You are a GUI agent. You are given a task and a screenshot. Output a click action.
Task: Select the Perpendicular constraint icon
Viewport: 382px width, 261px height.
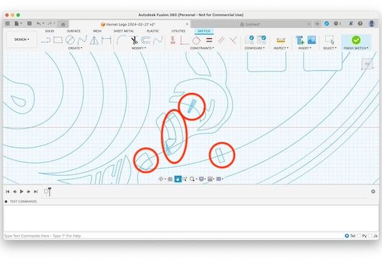pyautogui.click(x=233, y=40)
